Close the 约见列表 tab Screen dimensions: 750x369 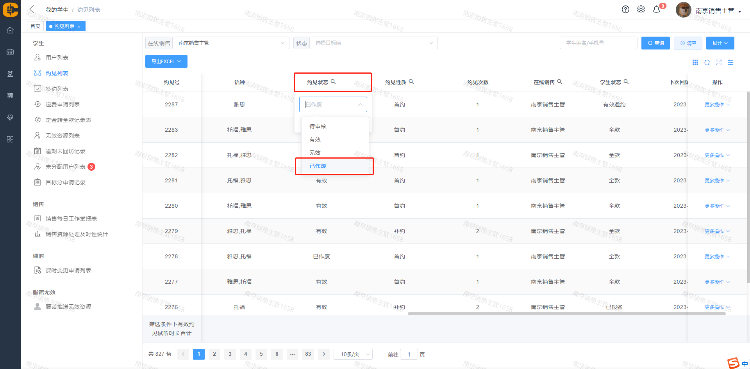tap(79, 26)
